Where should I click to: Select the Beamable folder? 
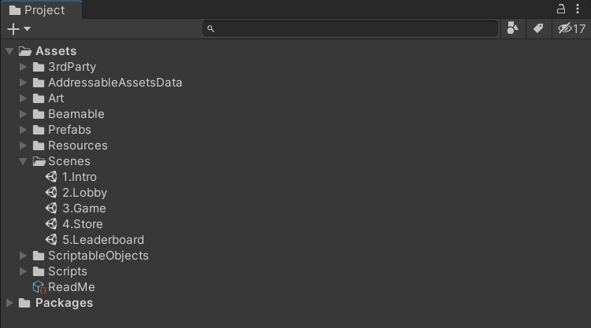point(75,114)
